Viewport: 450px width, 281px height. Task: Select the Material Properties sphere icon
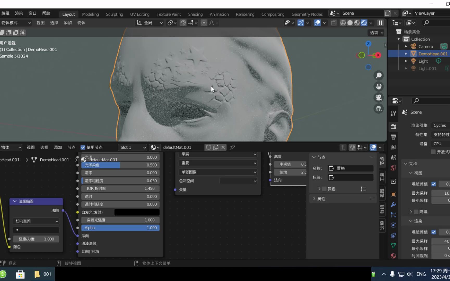click(x=393, y=256)
